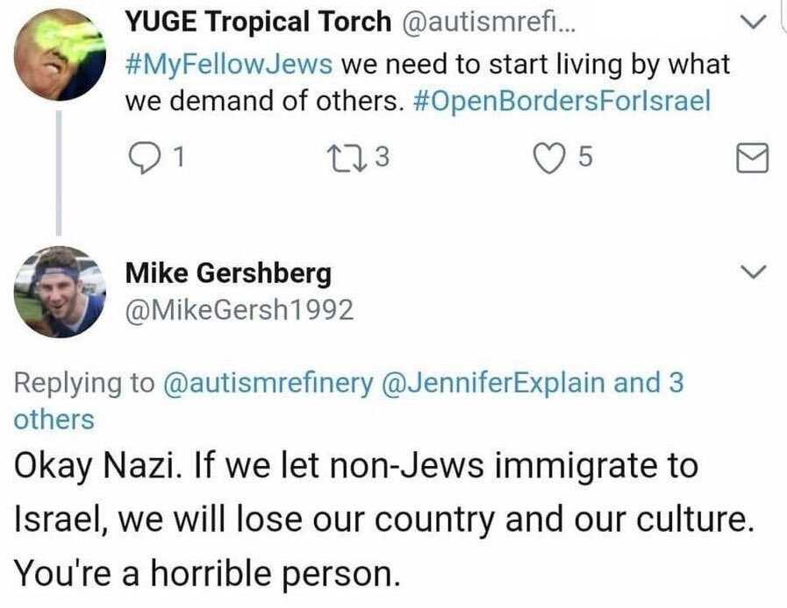Like the tweet with the heart icon
The width and height of the screenshot is (787, 608).
coord(551,158)
